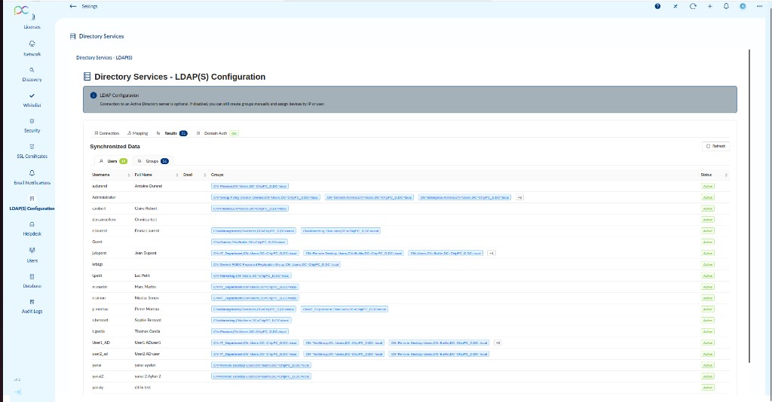Open SSL Certificates in the sidebar
Screen dimensions: 772x402
click(x=32, y=151)
